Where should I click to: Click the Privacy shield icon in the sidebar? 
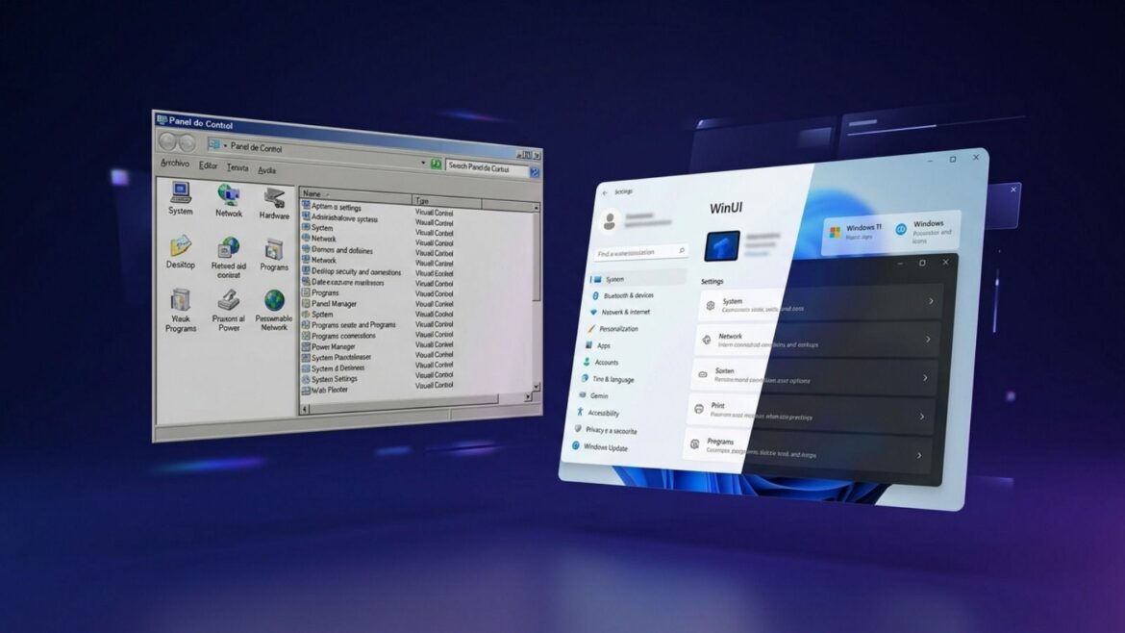[x=578, y=428]
